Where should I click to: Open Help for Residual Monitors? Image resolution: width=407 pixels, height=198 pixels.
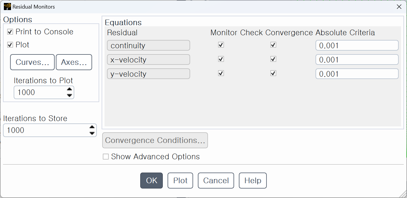[253, 181]
